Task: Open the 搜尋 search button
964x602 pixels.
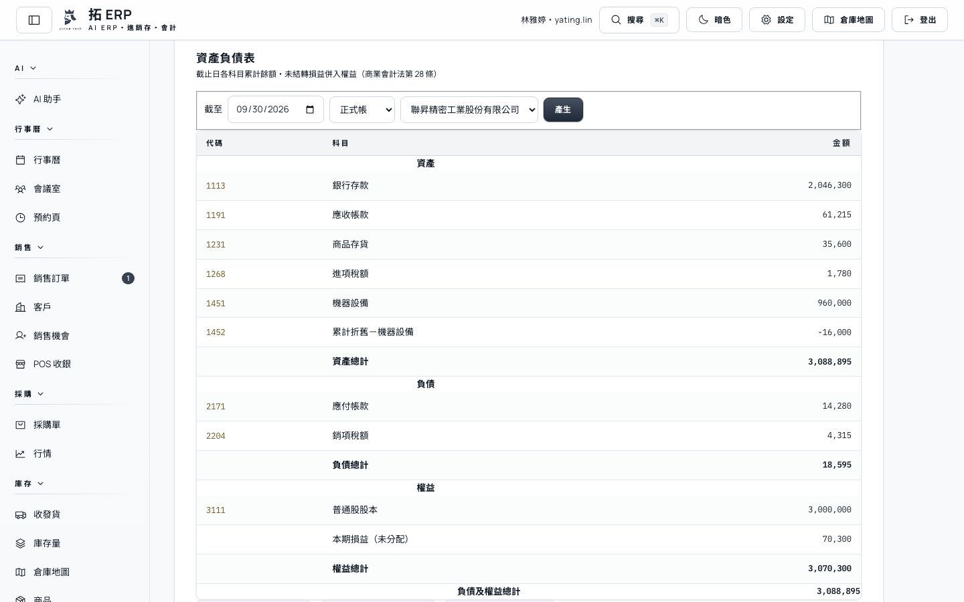Action: tap(639, 20)
